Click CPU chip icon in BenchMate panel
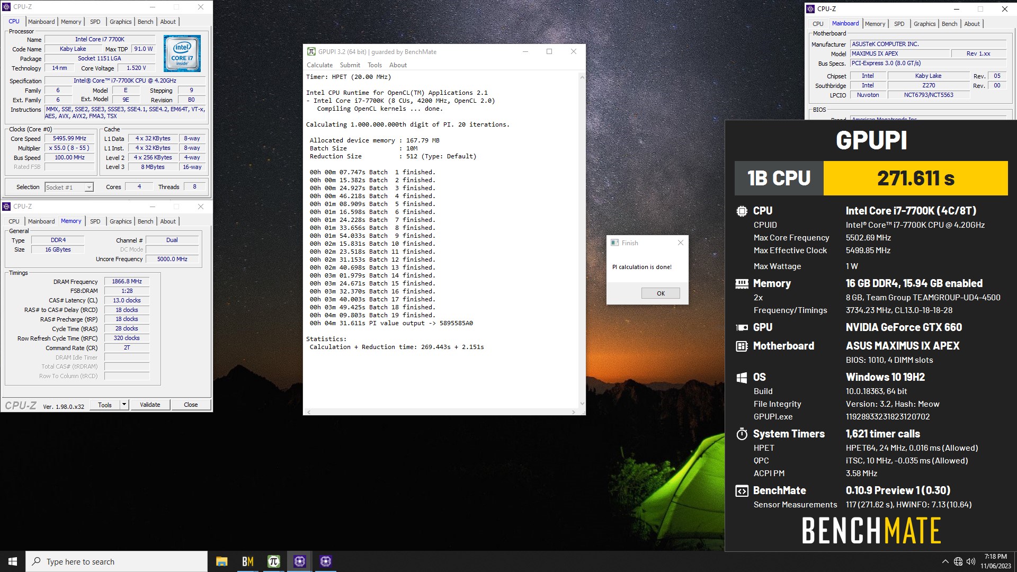 [x=742, y=211]
